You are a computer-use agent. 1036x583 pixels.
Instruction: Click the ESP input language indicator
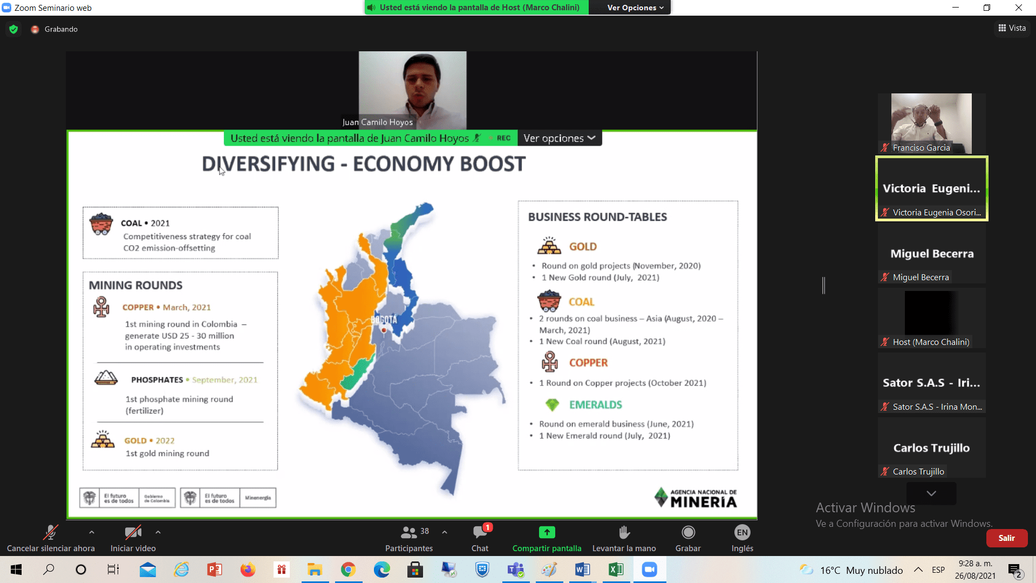coord(938,570)
